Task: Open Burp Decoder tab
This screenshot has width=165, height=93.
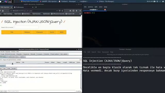Action: point(33,54)
